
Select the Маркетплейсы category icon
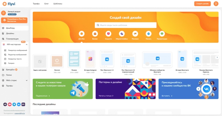tap(122, 34)
